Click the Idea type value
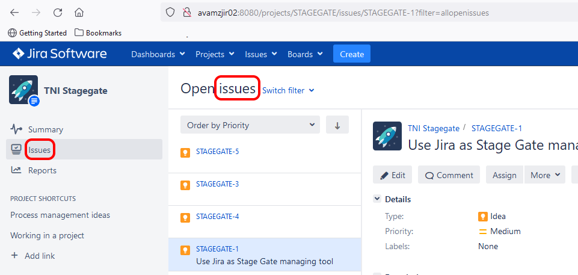 [x=492, y=217]
